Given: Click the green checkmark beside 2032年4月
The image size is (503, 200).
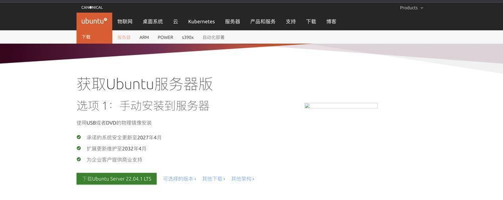Looking at the screenshot, I should pyautogui.click(x=79, y=148).
